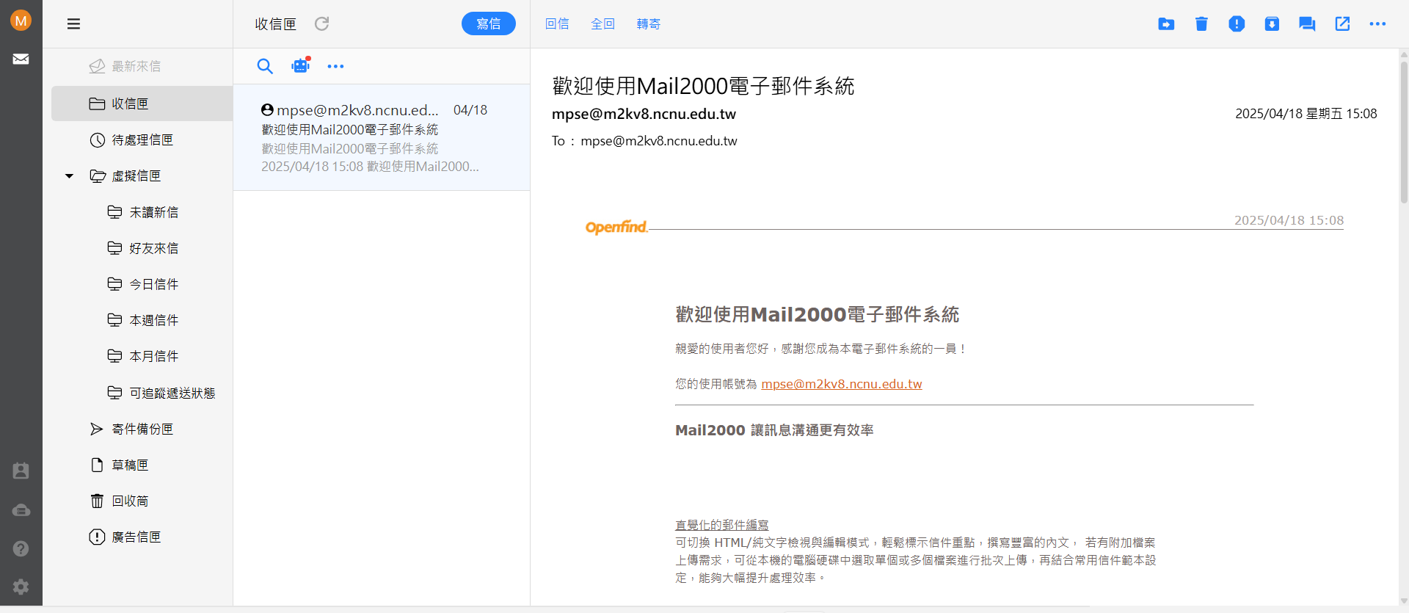Screen dimensions: 1409x613
Task: Click the orange M user avatar
Action: click(21, 21)
